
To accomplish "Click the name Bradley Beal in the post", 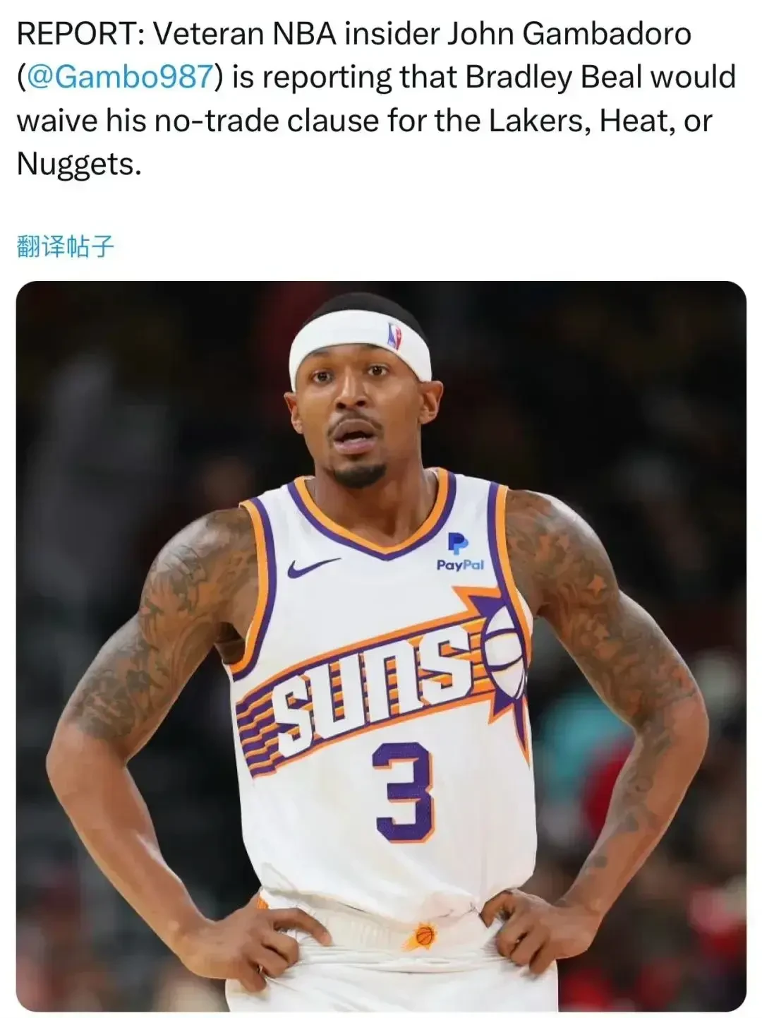I will click(553, 77).
